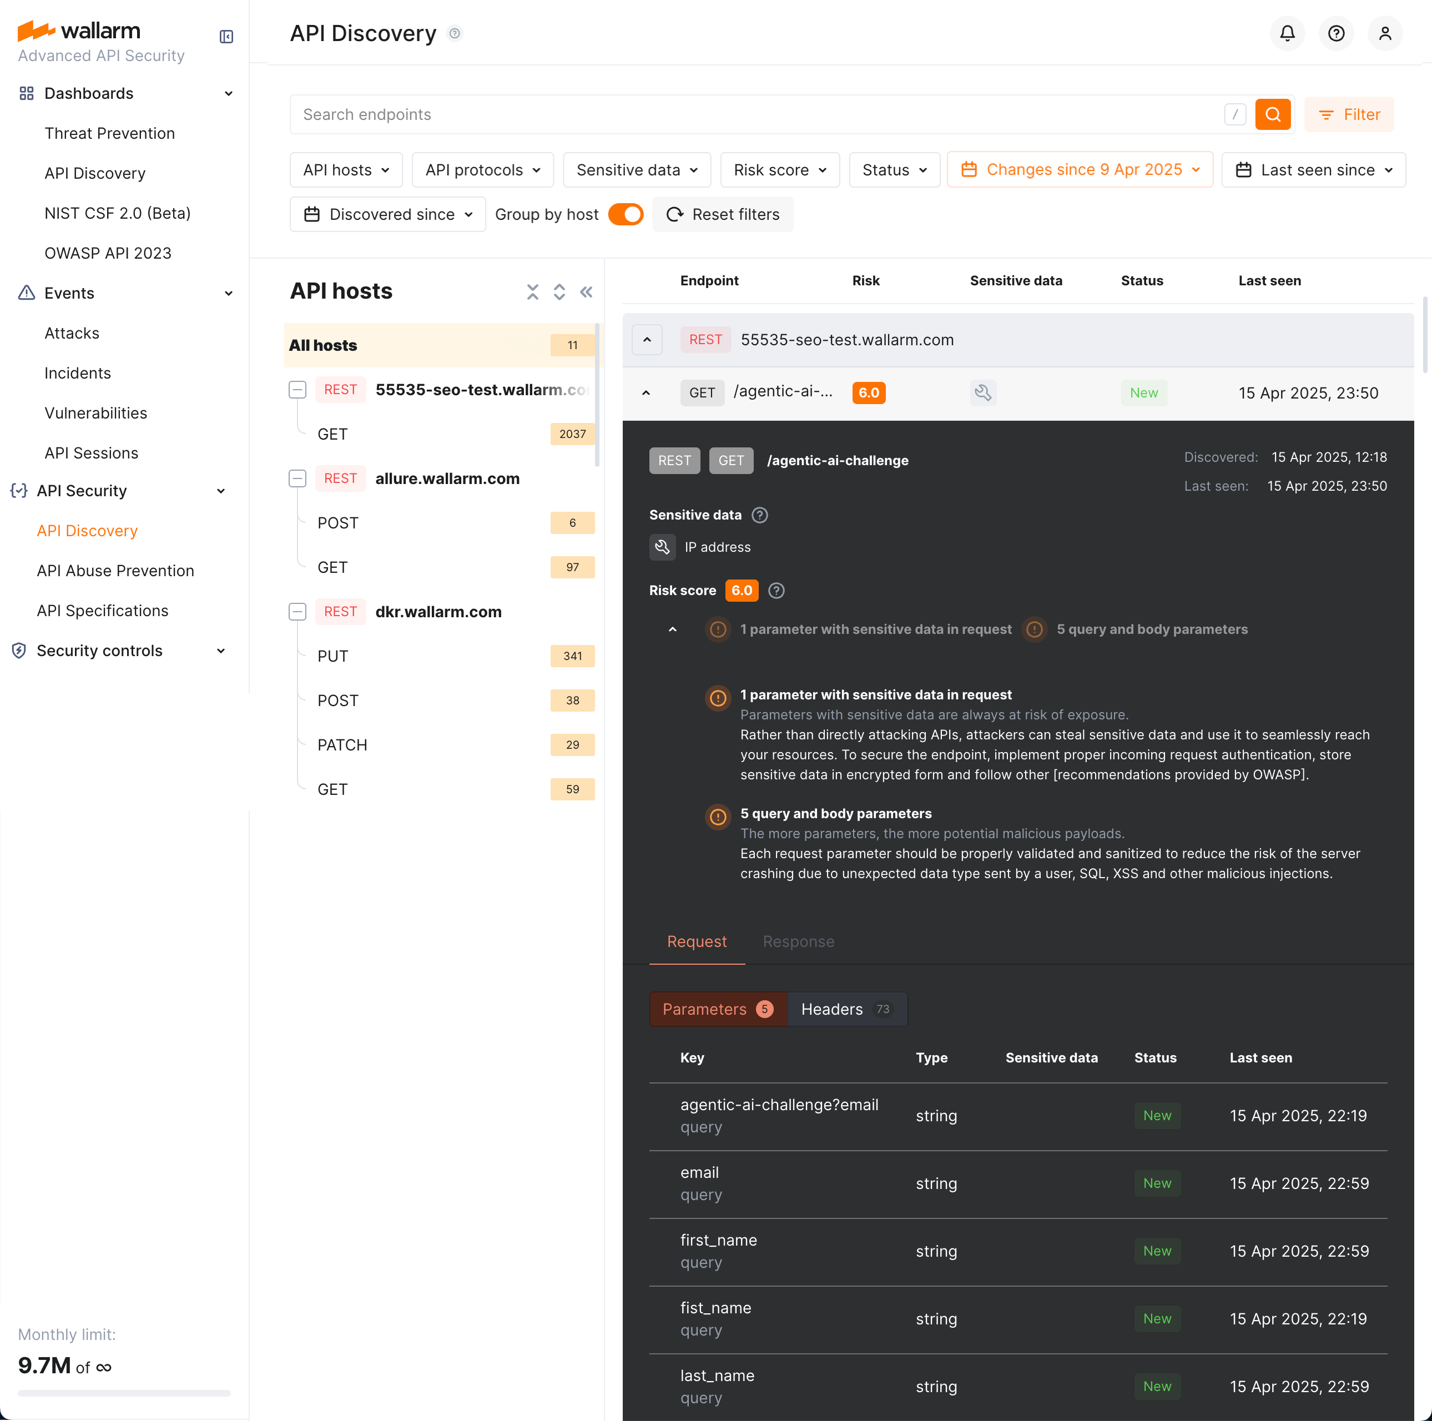The height and width of the screenshot is (1421, 1432).
Task: Open the Risk score filter dropdown
Action: (780, 170)
